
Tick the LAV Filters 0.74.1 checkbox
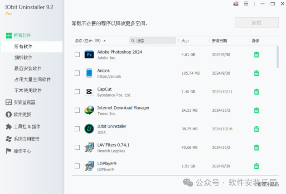pyautogui.click(x=78, y=147)
